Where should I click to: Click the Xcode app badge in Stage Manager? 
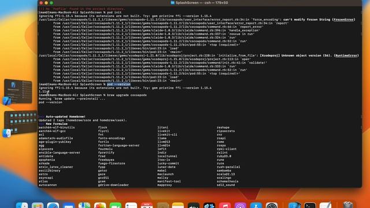(7, 101)
